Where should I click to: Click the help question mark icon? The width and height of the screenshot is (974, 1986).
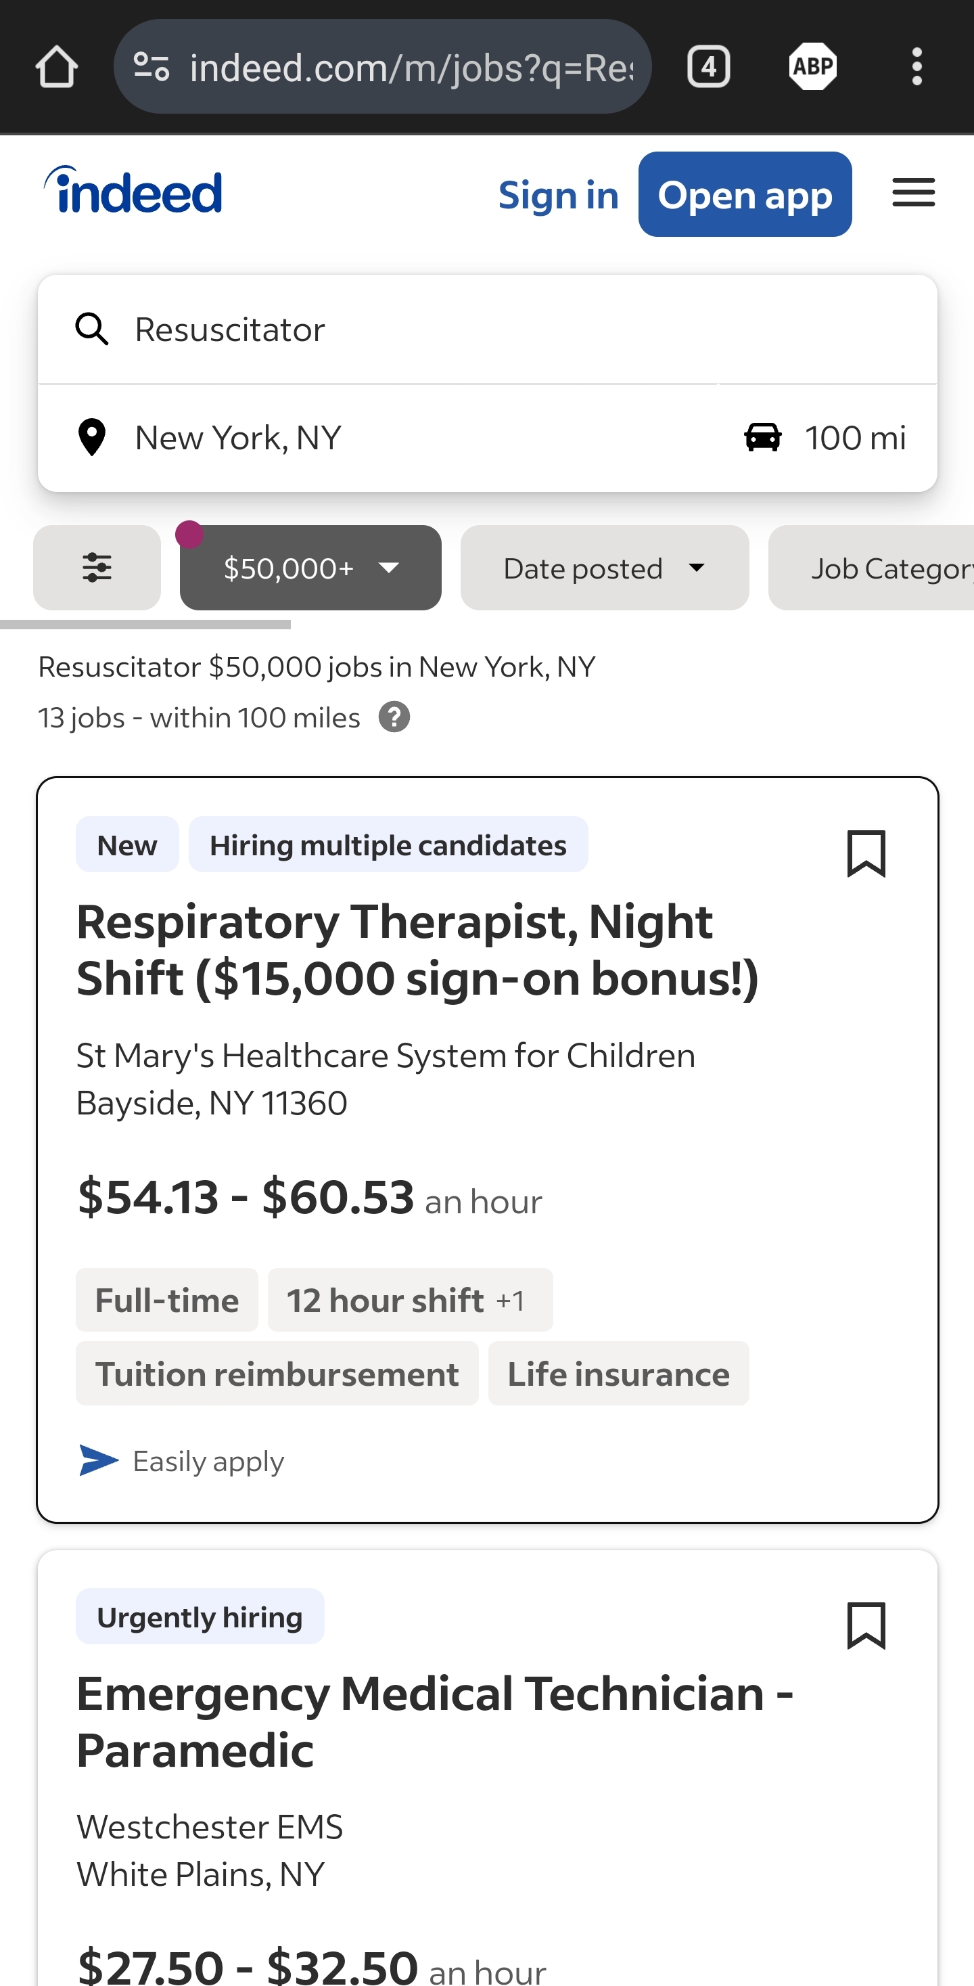coord(394,718)
